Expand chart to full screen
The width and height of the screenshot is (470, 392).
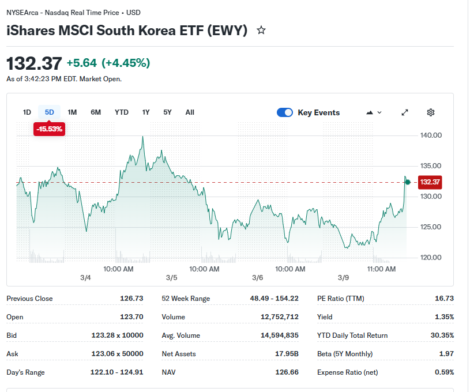click(x=405, y=112)
